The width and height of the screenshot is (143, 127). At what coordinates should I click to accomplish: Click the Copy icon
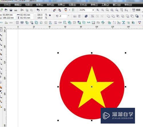pyautogui.click(x=27, y=10)
